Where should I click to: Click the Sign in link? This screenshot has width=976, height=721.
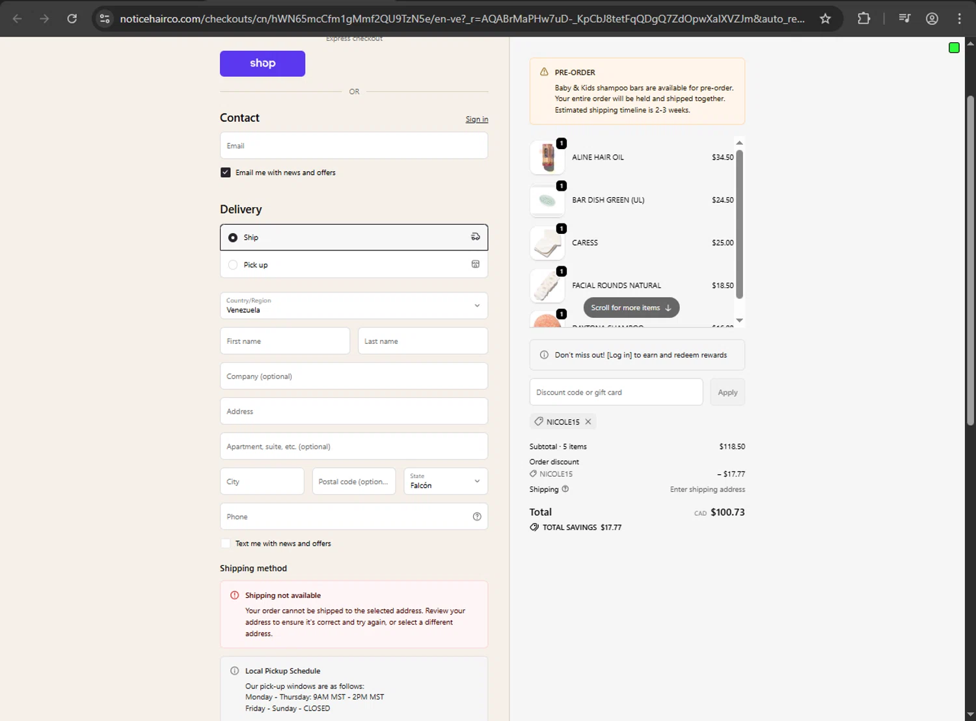click(477, 119)
